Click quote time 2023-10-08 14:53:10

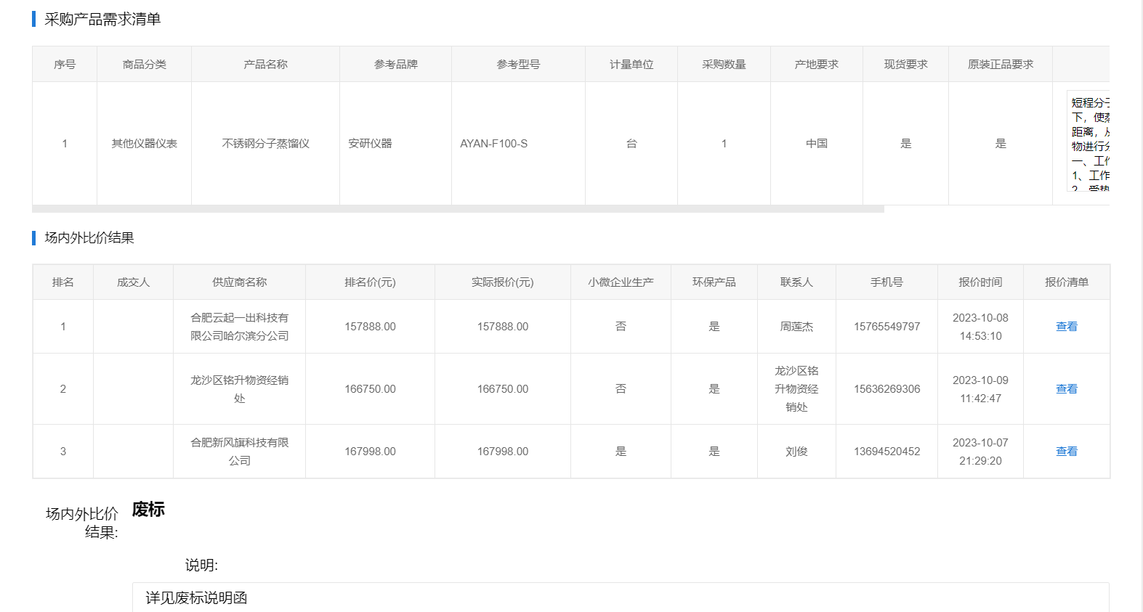980,327
